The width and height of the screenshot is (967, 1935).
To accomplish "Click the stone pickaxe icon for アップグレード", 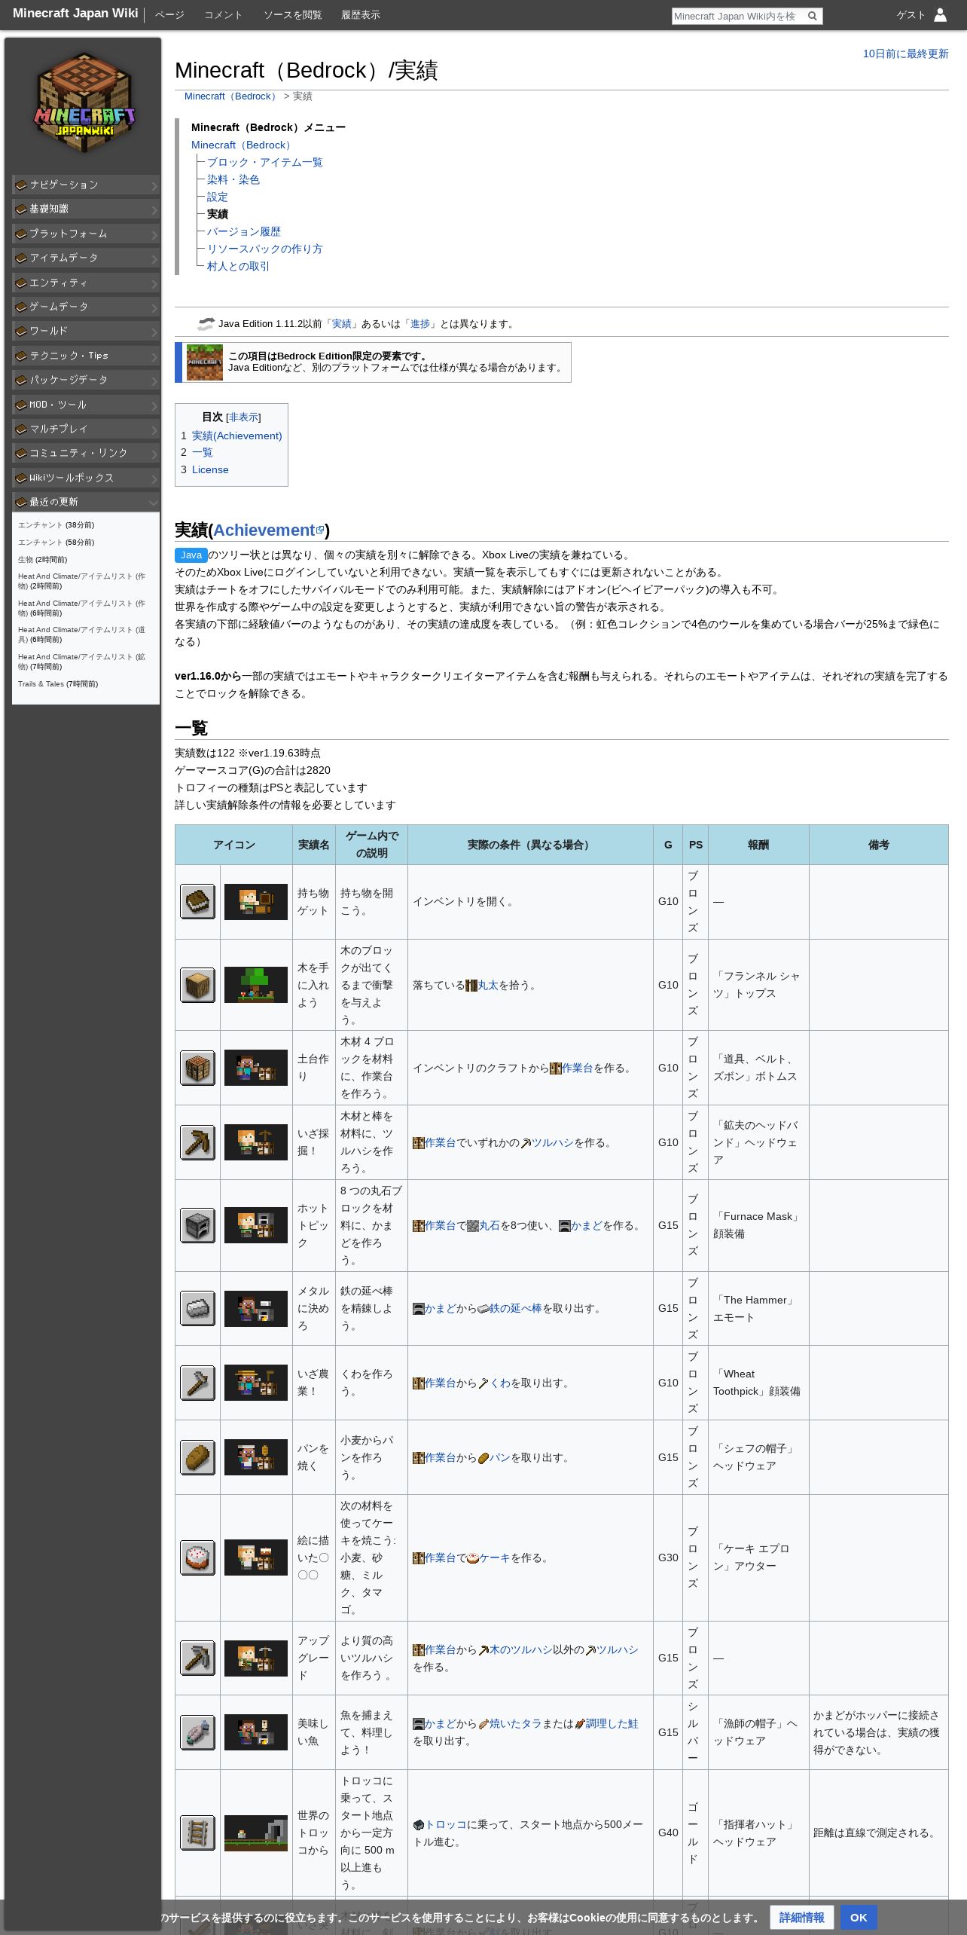I will pyautogui.click(x=197, y=1658).
